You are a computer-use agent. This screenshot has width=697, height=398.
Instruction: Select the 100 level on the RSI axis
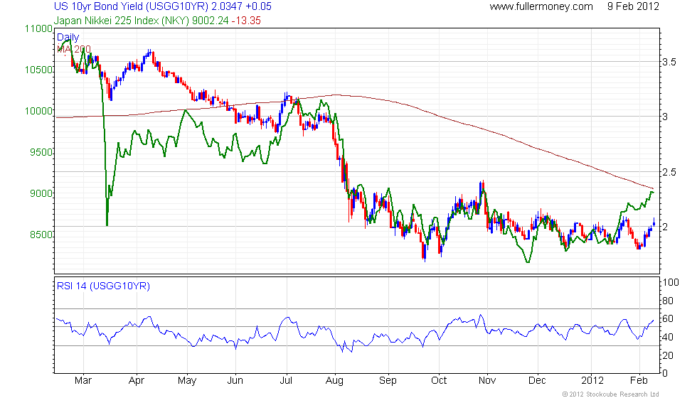pyautogui.click(x=670, y=282)
